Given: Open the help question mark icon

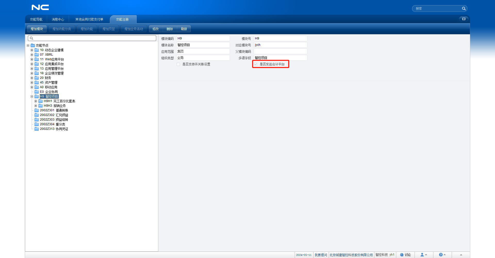Looking at the screenshot, I should pos(441,255).
